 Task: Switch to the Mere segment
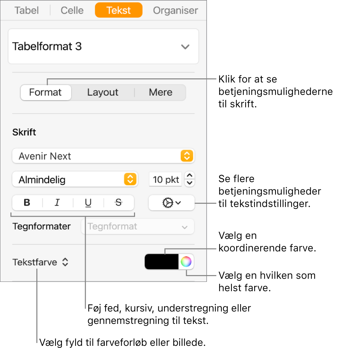[x=161, y=92]
